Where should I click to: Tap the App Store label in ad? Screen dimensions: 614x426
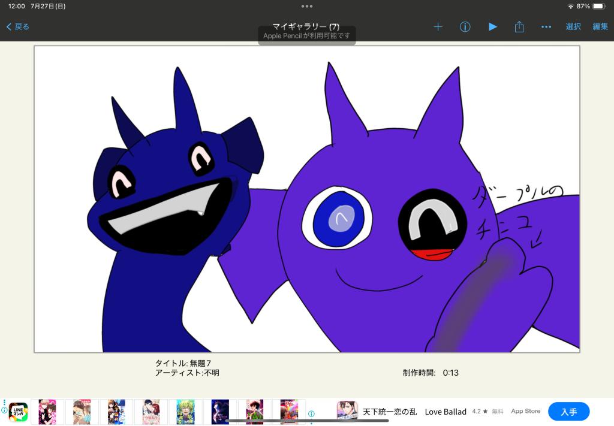pyautogui.click(x=525, y=412)
